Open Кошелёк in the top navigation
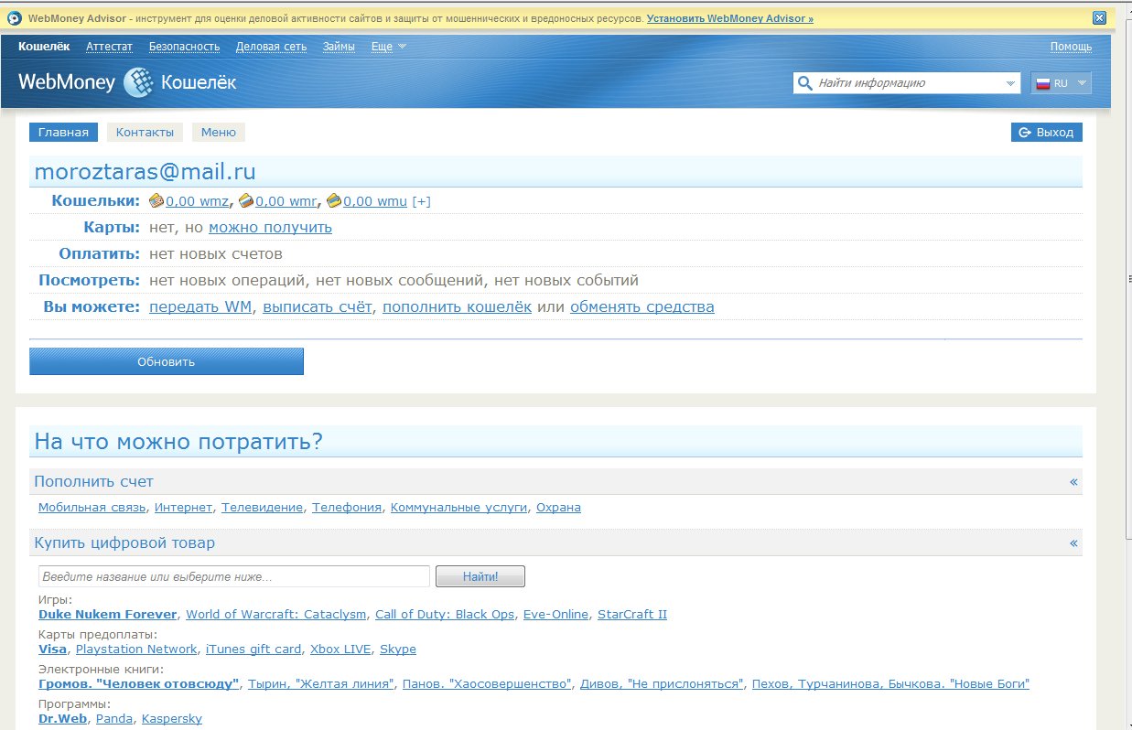Viewport: 1132px width, 730px height. (44, 47)
